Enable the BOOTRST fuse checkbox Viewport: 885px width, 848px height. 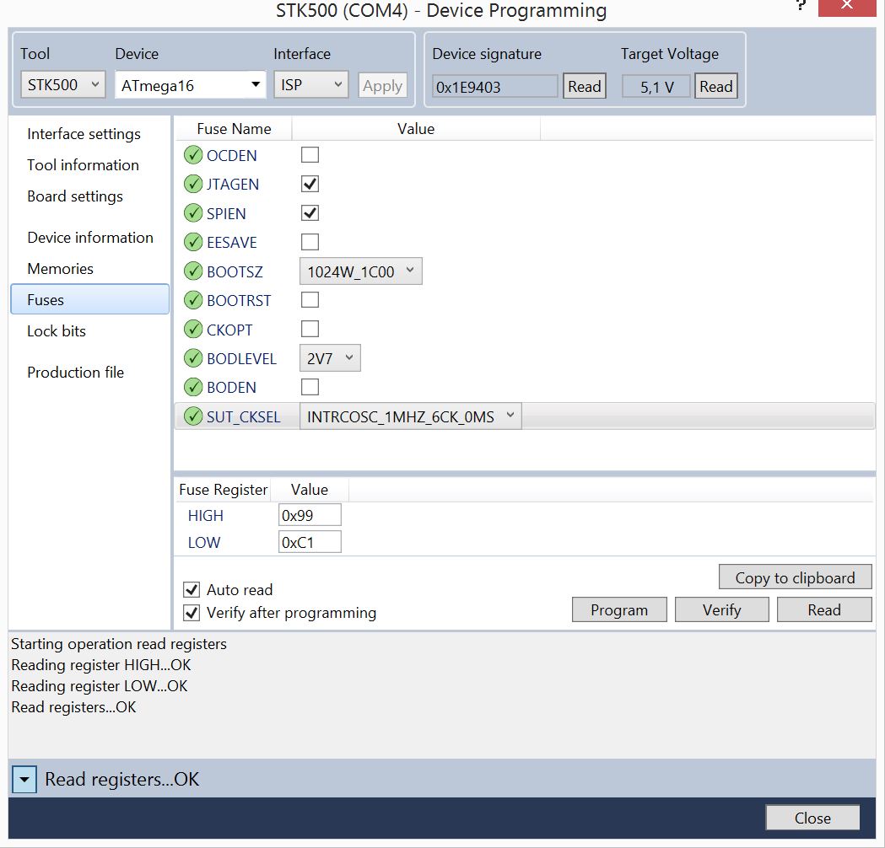(x=310, y=300)
